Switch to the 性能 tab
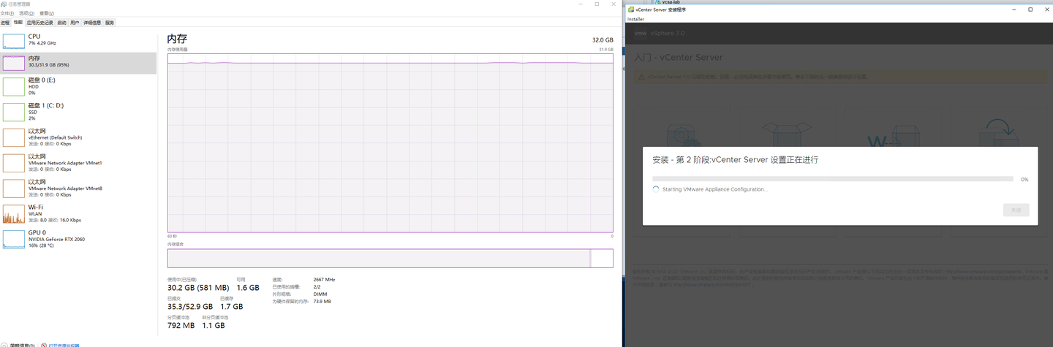Image resolution: width=1053 pixels, height=347 pixels. point(18,23)
